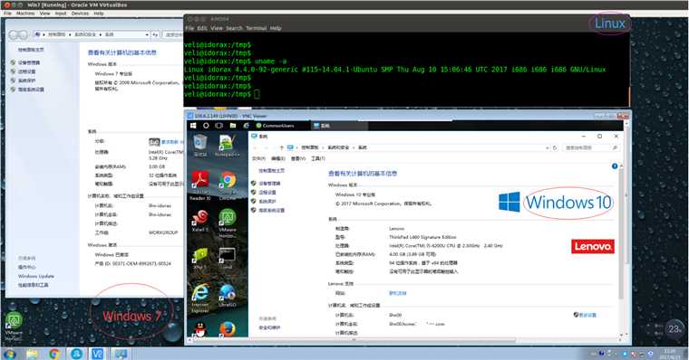Launch QQ penguin desktop shortcut
Viewport: 689px width, 360px height.
point(200,329)
